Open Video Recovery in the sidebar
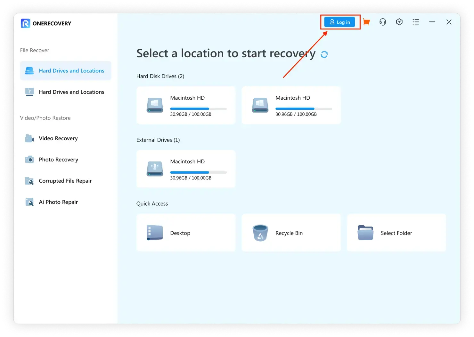 pyautogui.click(x=58, y=138)
